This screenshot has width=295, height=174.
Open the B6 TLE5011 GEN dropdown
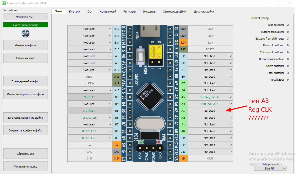[x=90, y=118]
